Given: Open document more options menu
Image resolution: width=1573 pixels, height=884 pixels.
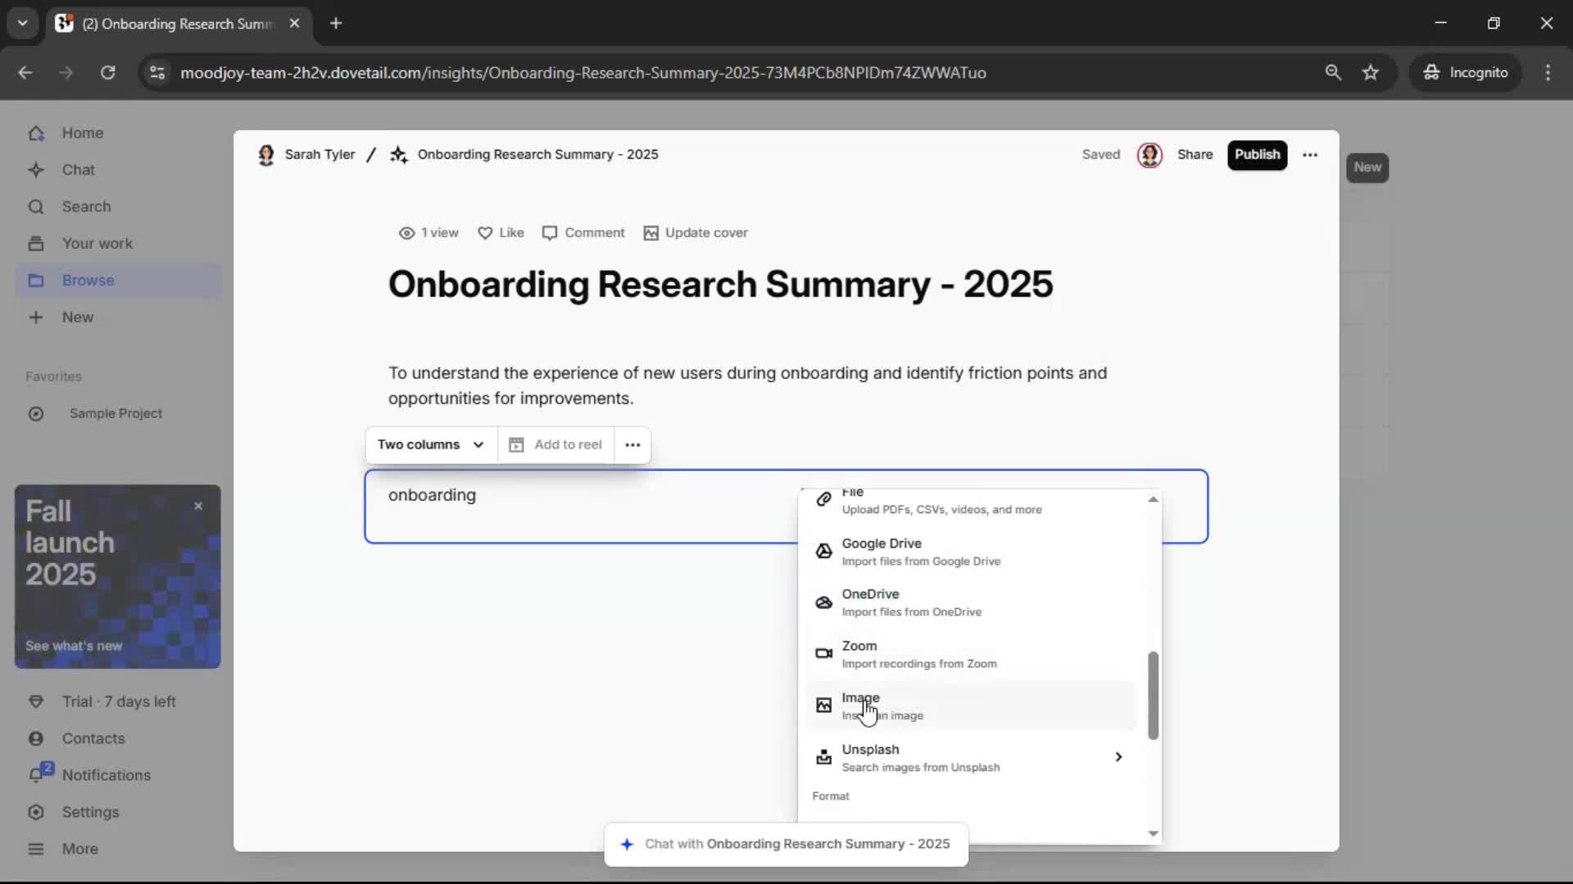Looking at the screenshot, I should 1310,155.
